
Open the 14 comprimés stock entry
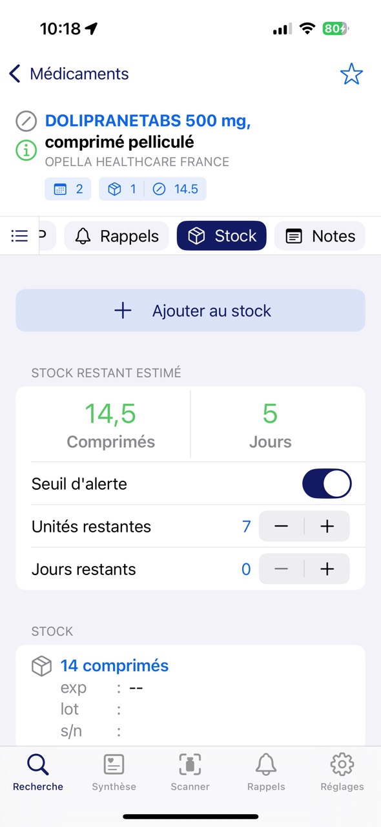click(114, 665)
